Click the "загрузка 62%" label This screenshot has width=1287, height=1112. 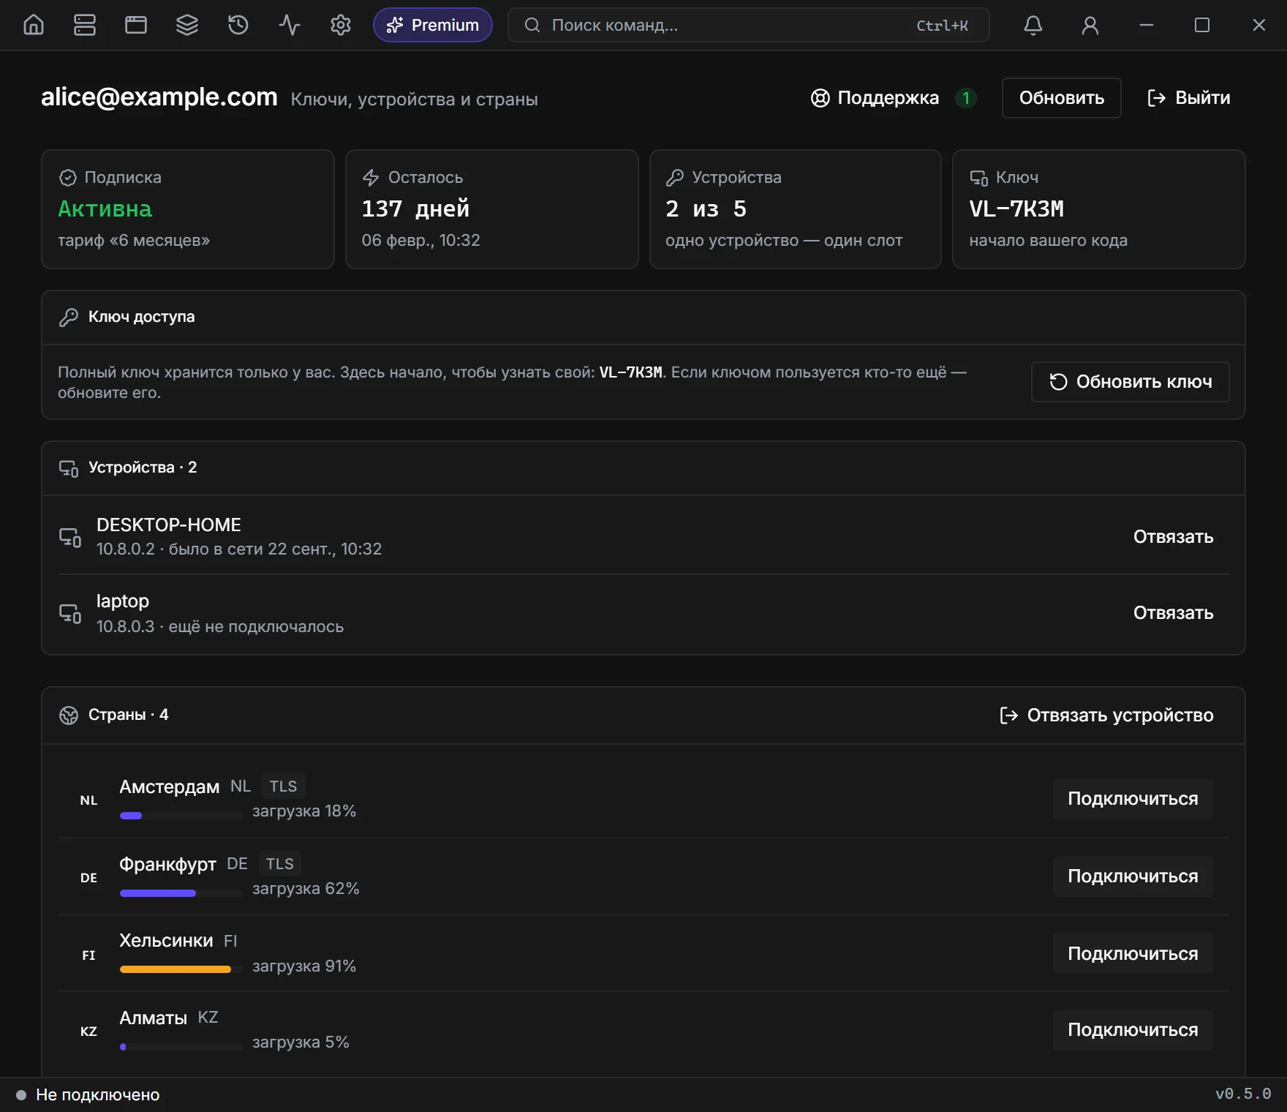[306, 889]
